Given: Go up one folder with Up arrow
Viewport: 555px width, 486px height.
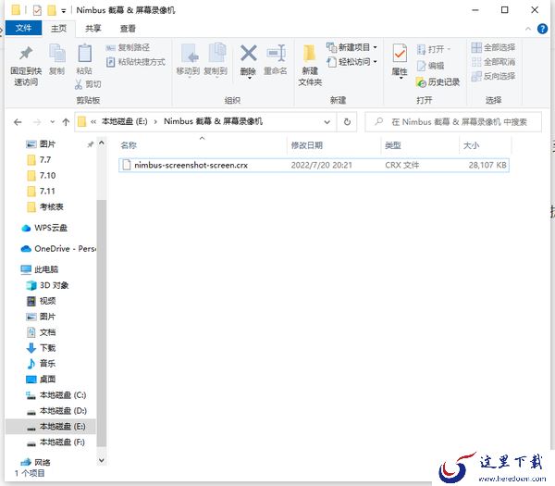Looking at the screenshot, I should coord(66,122).
